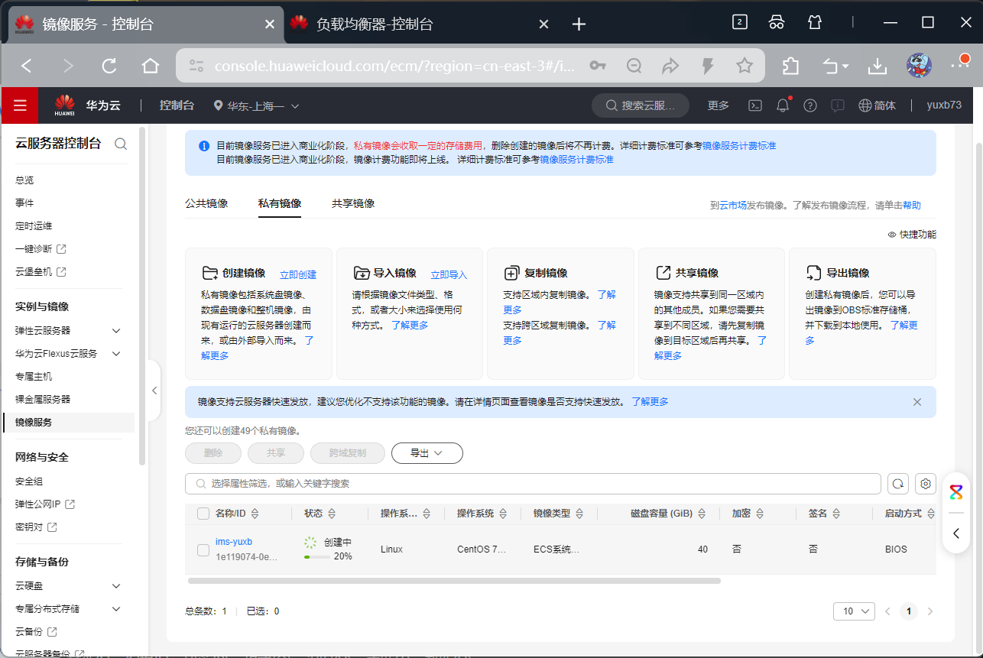Click the horizontal table scrollbar
Image resolution: width=983 pixels, height=658 pixels.
pyautogui.click(x=454, y=581)
